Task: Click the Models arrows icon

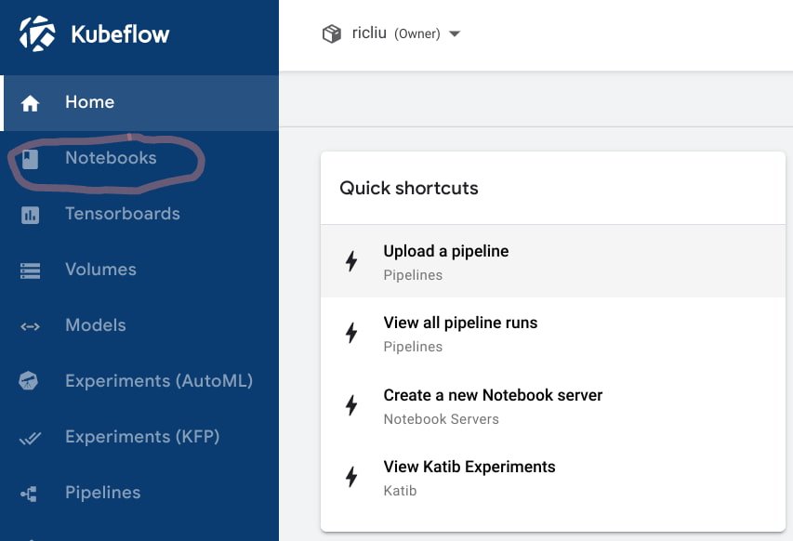Action: [30, 326]
